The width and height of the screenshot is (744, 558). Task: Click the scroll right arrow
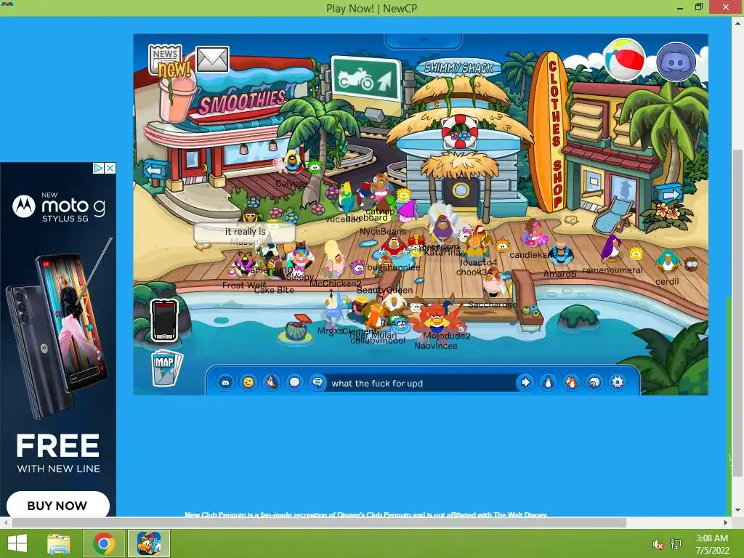tap(726, 522)
